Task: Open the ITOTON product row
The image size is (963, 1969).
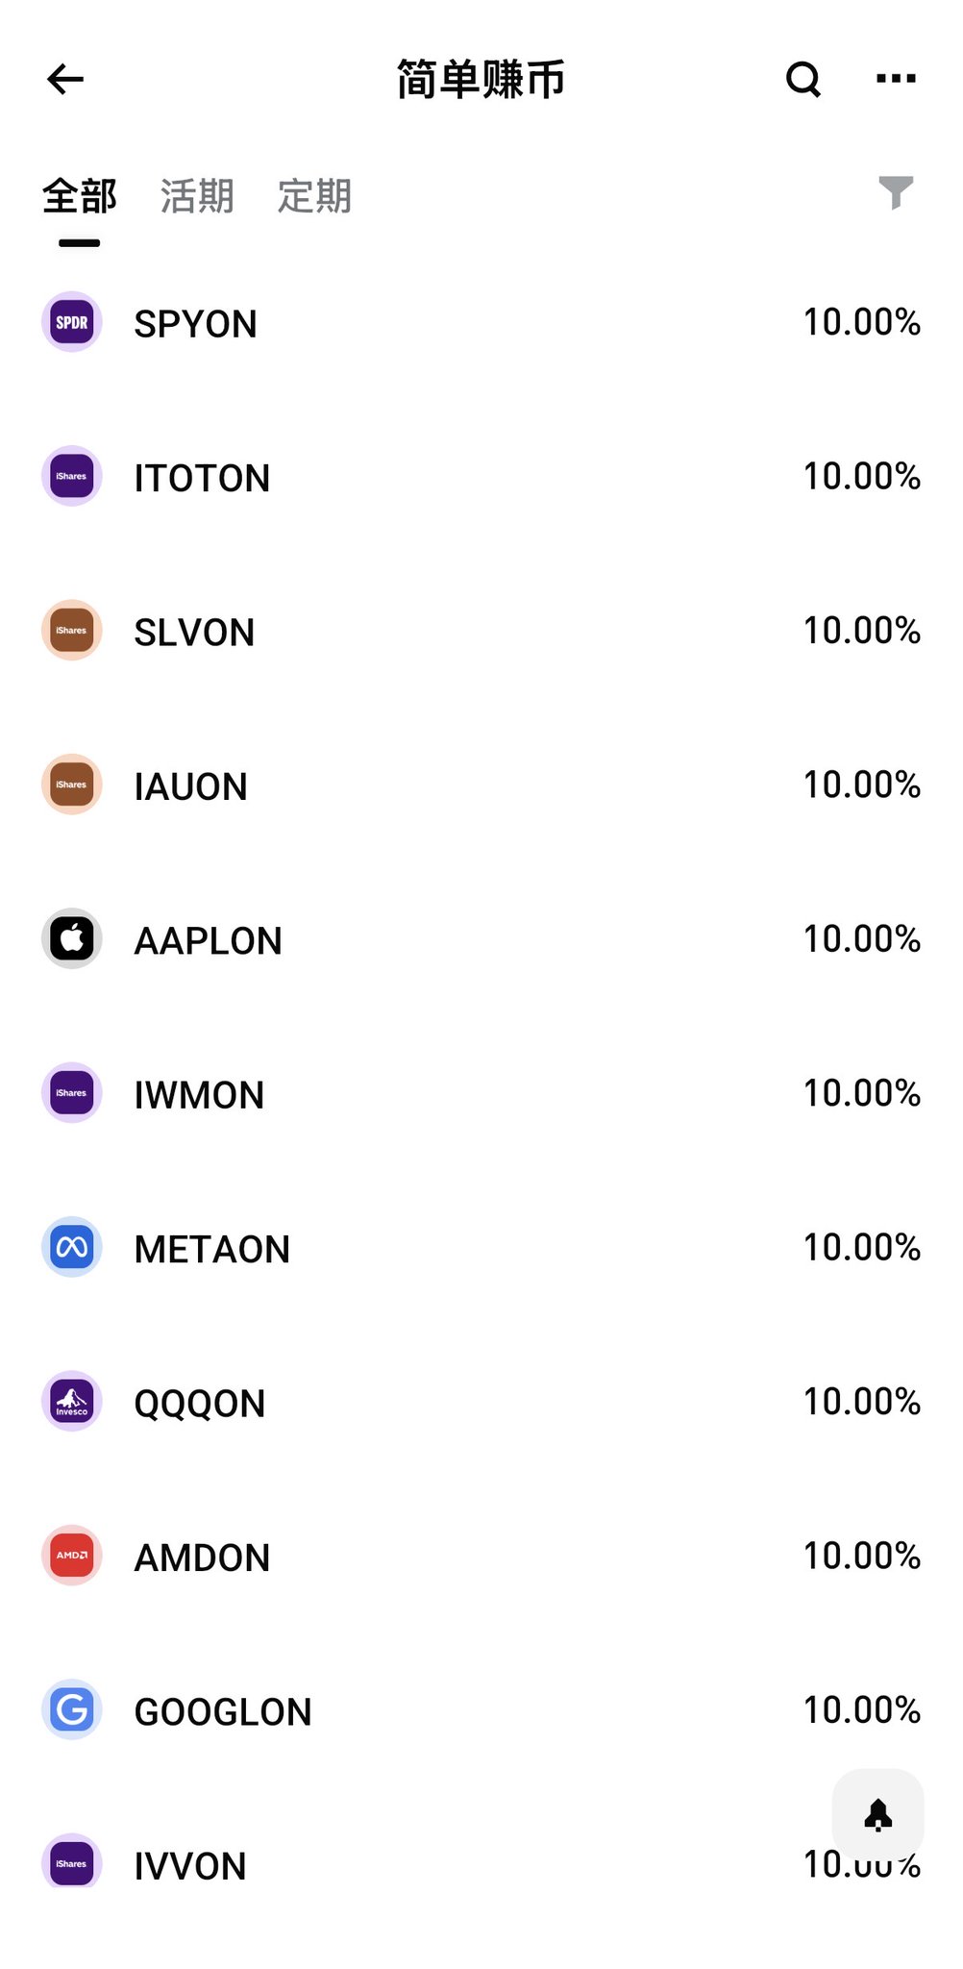Action: tap(481, 477)
